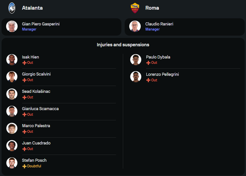
Task: Select the Roma team name
Action: [x=152, y=8]
